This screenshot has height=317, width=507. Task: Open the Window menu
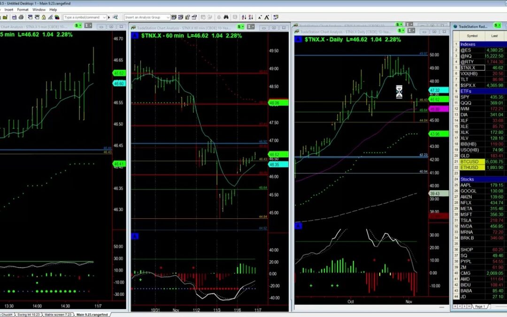[x=39, y=10]
